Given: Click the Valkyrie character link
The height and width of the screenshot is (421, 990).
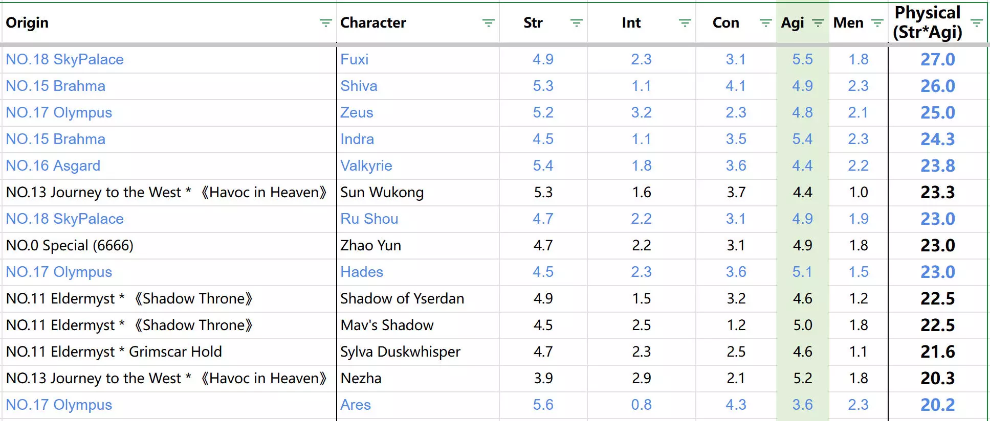Looking at the screenshot, I should pos(366,166).
